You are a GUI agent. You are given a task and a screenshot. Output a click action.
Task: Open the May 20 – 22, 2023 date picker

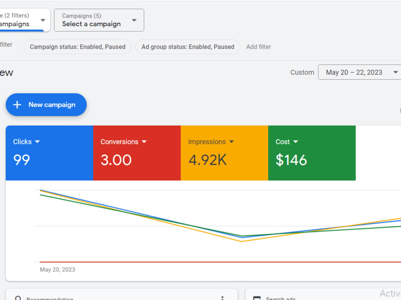[360, 72]
